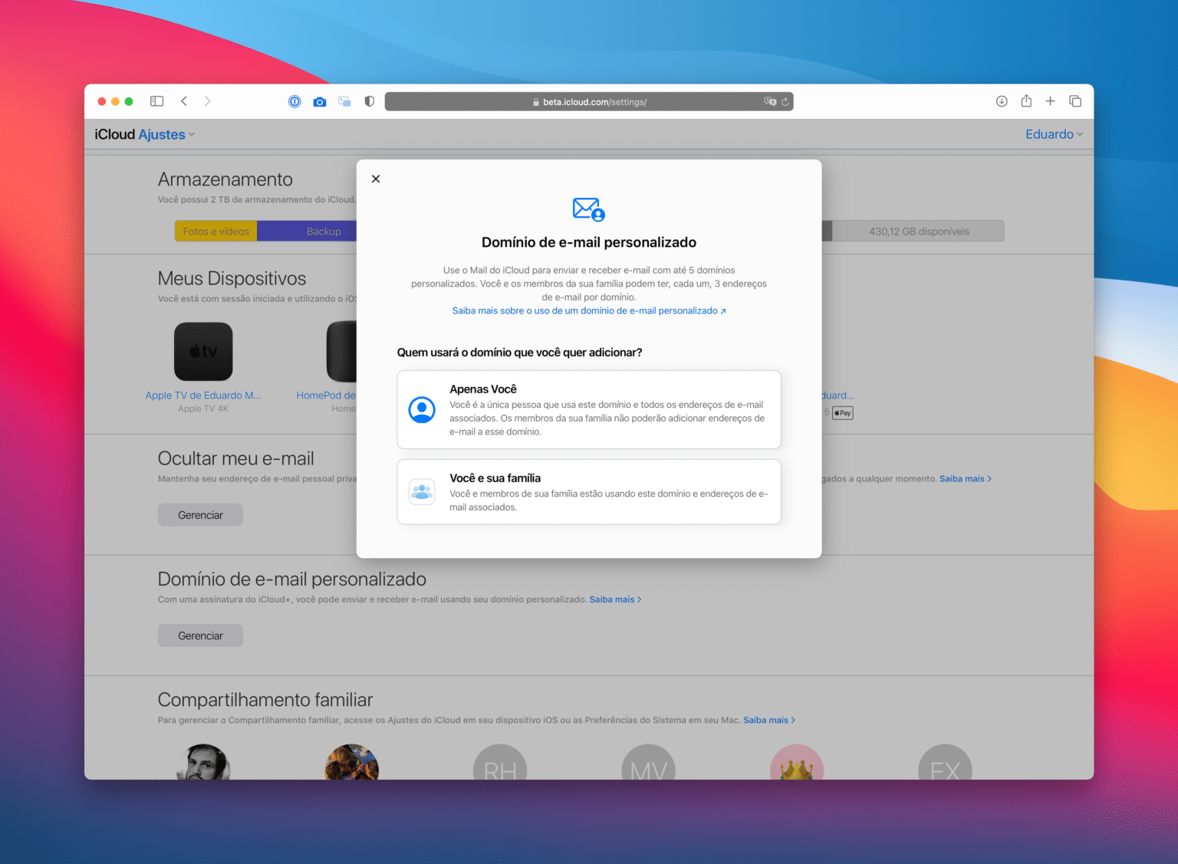This screenshot has height=864, width=1178.
Task: Open the translate icon in the address bar
Action: [769, 101]
